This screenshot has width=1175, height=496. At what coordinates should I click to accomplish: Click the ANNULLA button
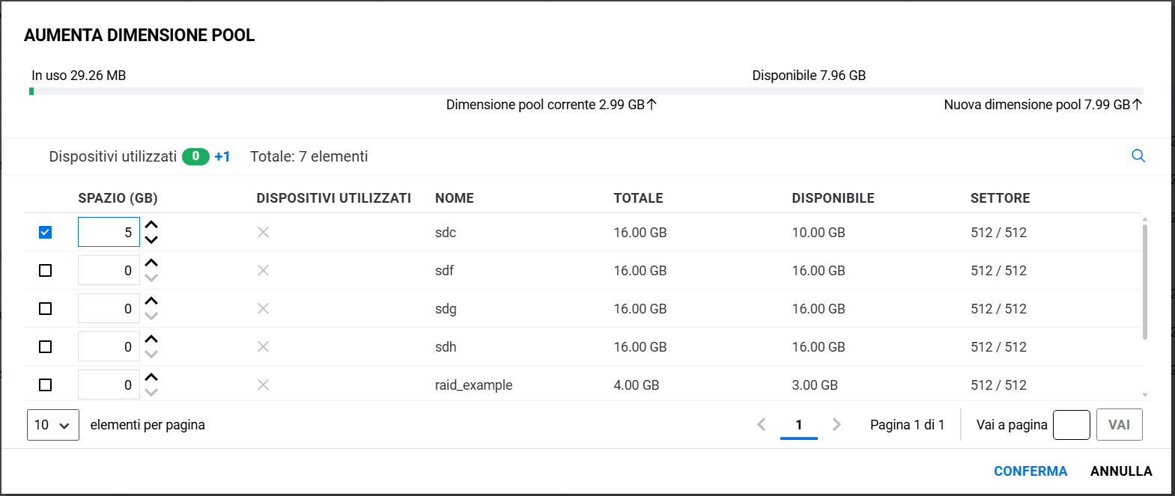[x=1121, y=471]
